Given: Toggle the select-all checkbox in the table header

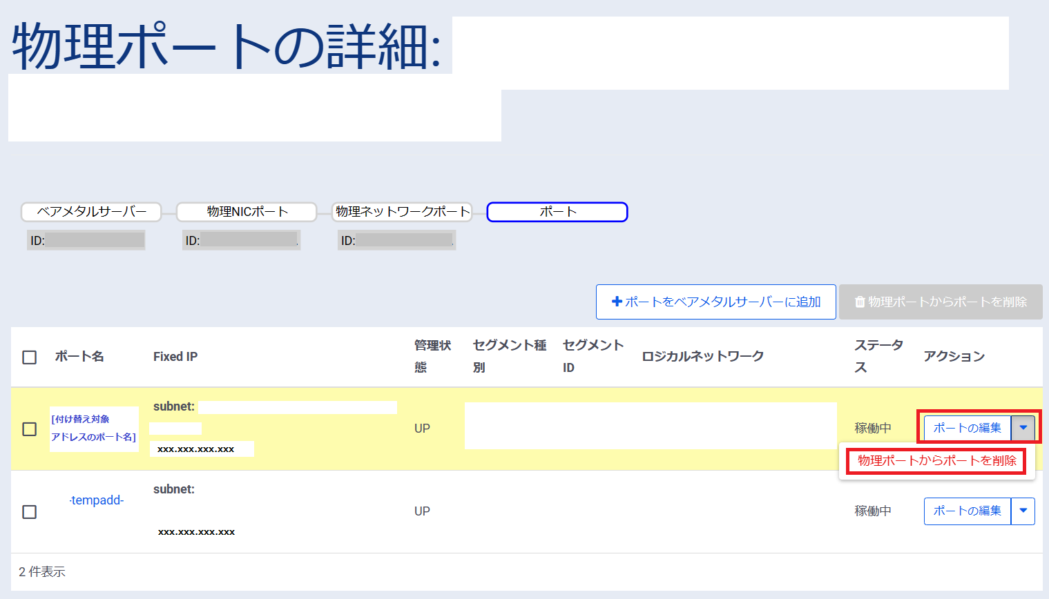Looking at the screenshot, I should tap(28, 357).
